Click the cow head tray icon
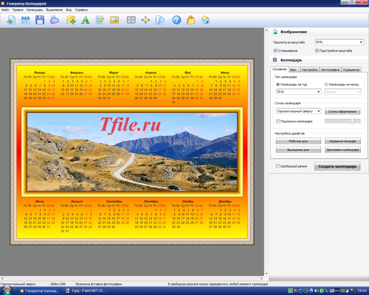 (x=348, y=291)
